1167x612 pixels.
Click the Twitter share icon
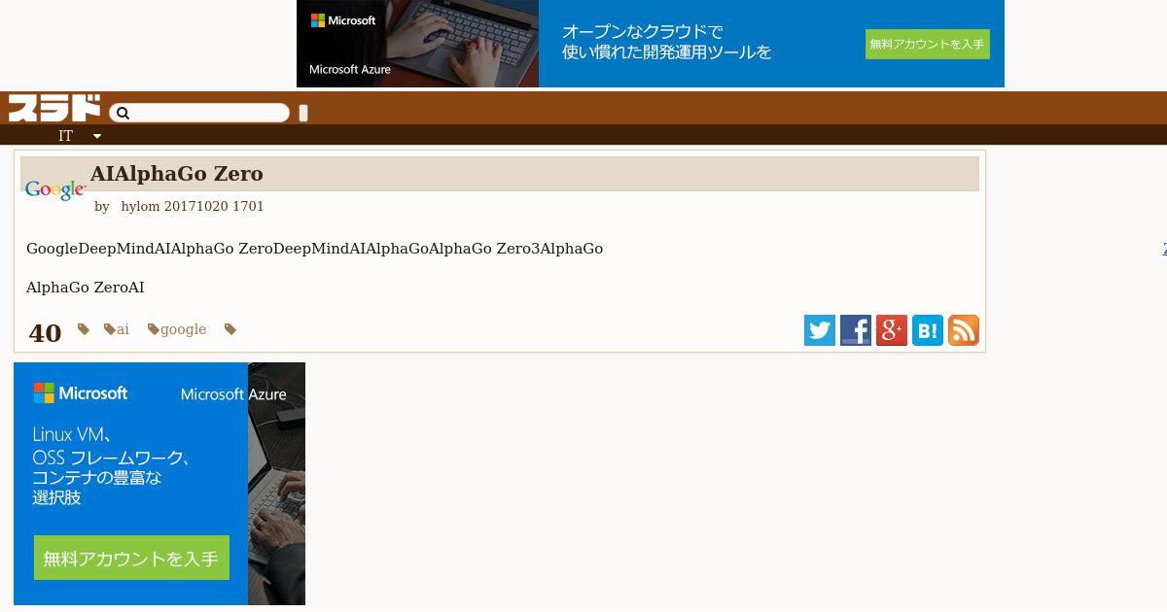(820, 330)
